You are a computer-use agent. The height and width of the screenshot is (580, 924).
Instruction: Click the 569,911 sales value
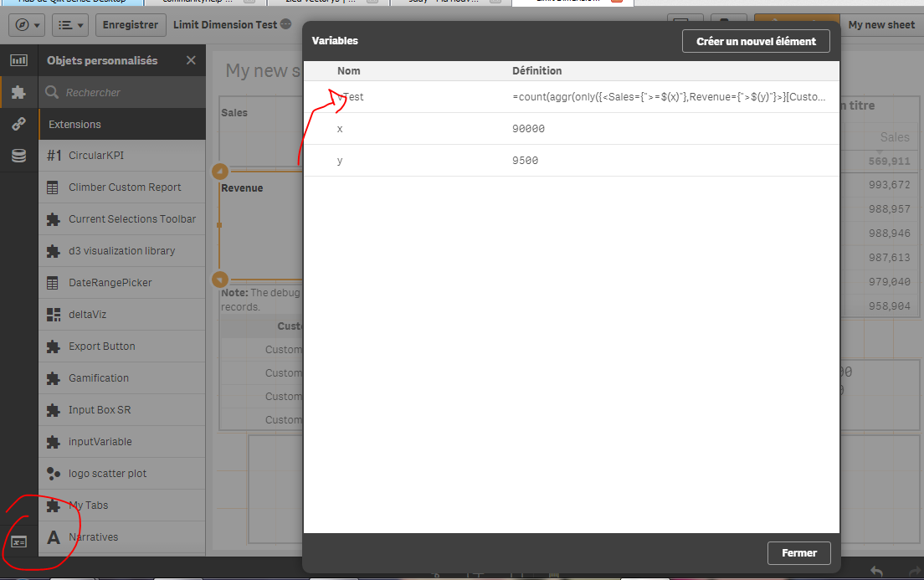point(889,161)
